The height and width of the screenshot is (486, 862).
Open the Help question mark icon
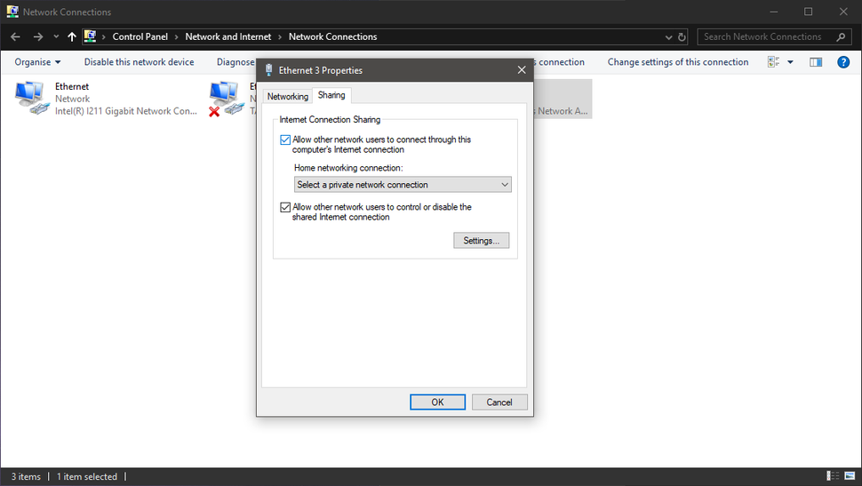(x=843, y=62)
